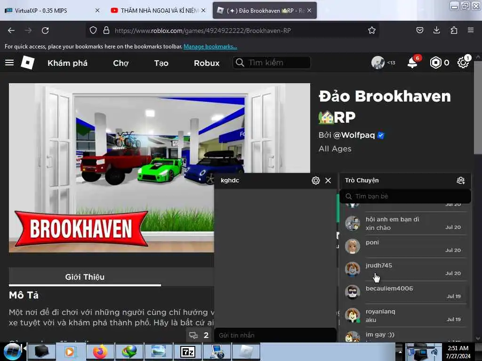Open the royanlanq chat conversation
482x361 pixels.
click(404, 315)
